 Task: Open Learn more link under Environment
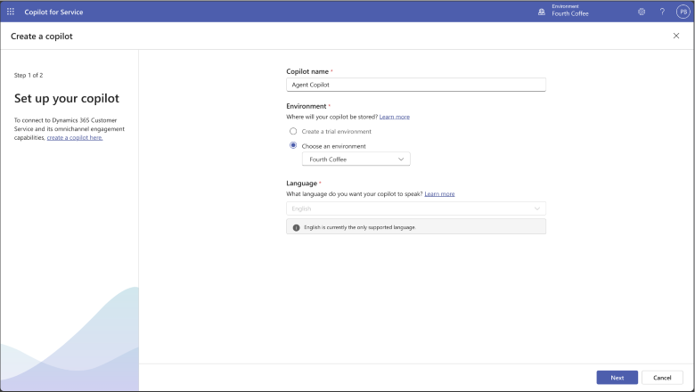[x=395, y=117]
